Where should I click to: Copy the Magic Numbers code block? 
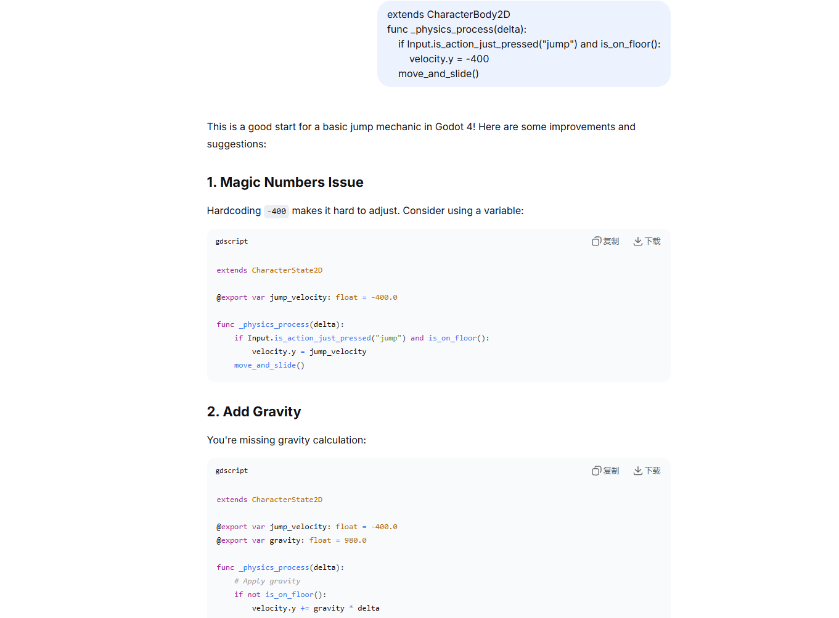(x=605, y=241)
